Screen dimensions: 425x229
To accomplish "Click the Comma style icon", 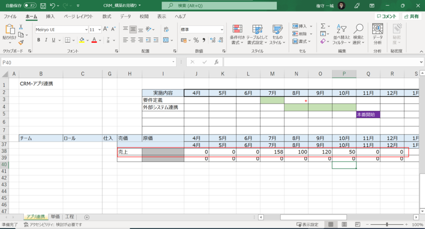I will click(204, 40).
